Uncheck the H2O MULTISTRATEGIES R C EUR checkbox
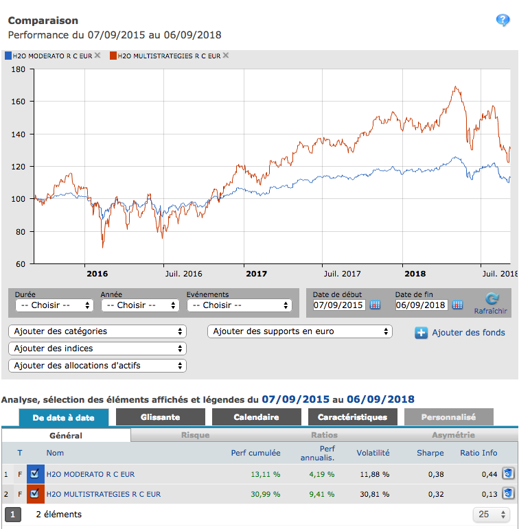519x529 pixels. click(x=35, y=493)
